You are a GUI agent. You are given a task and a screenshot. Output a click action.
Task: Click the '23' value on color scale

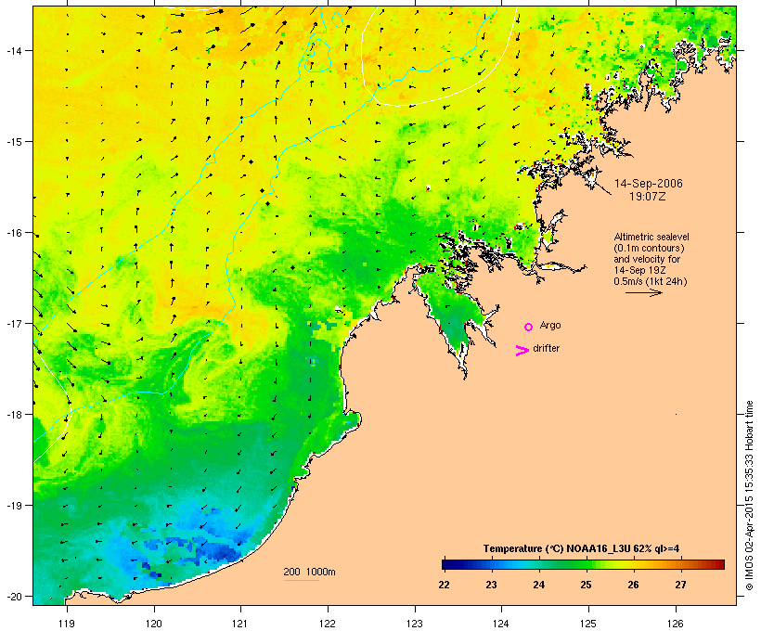pos(491,585)
